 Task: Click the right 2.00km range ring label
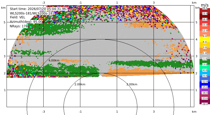132,84
